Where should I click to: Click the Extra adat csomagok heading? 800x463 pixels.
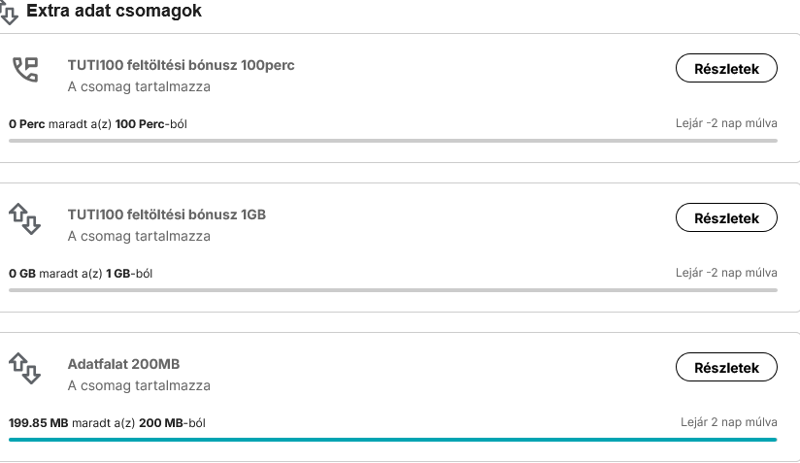pyautogui.click(x=115, y=11)
